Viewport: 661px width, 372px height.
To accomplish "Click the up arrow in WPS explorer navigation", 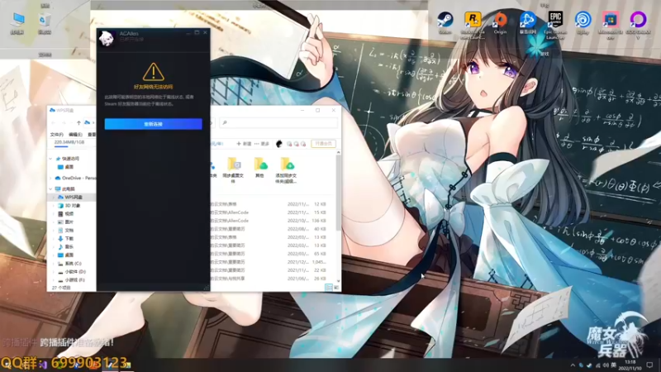I will [x=78, y=122].
